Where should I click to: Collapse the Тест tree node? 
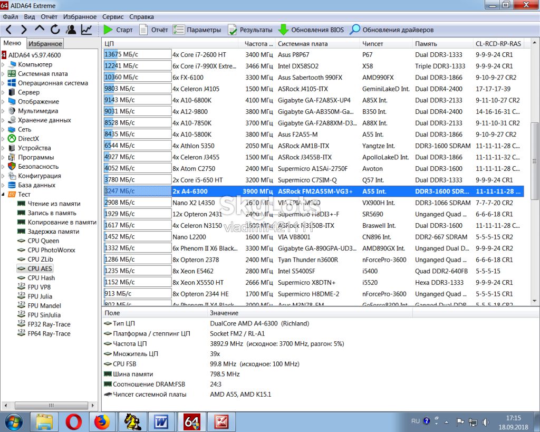(3, 194)
